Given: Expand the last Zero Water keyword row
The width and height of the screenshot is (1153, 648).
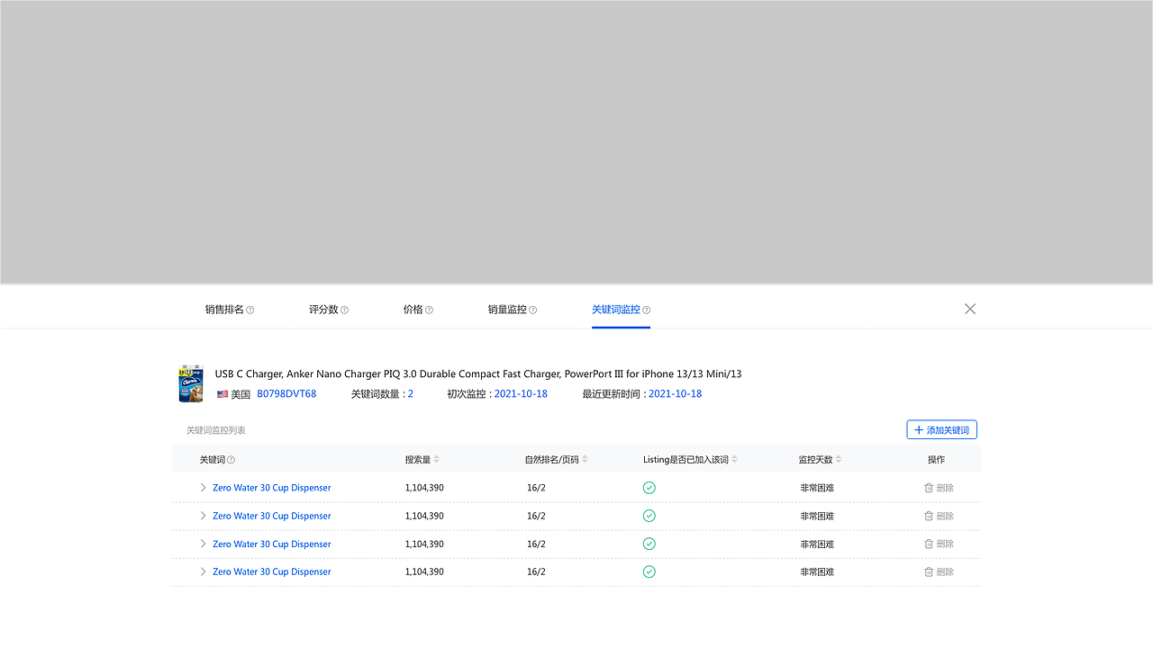Looking at the screenshot, I should pos(204,571).
